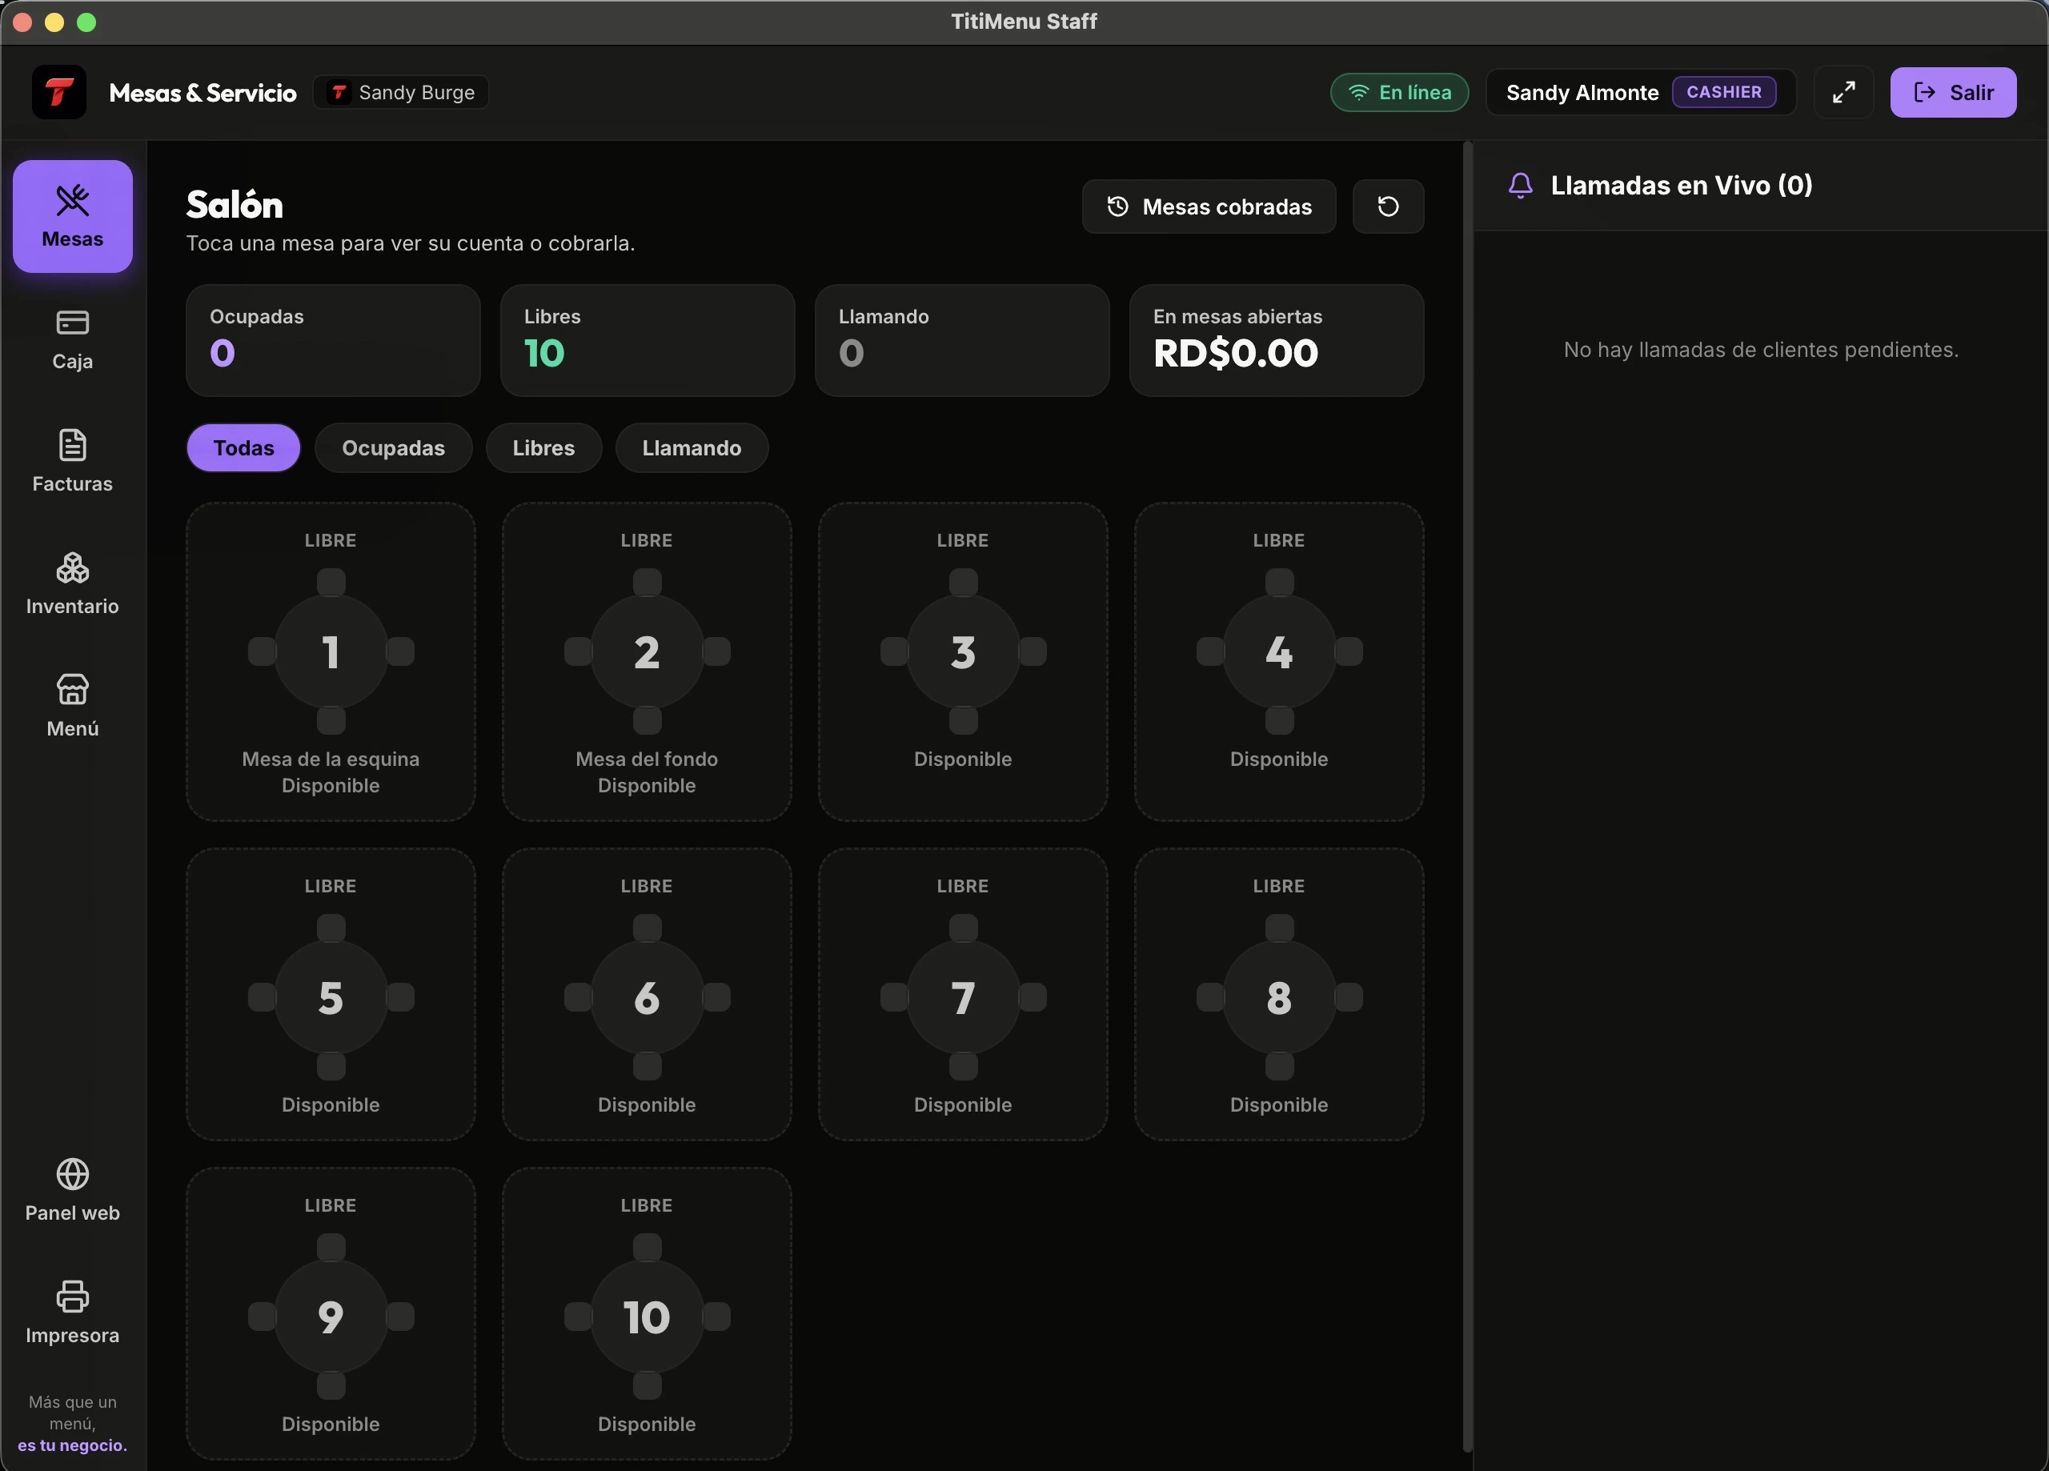Click the TitiMenu red T logo
The width and height of the screenshot is (2049, 1471).
(58, 92)
